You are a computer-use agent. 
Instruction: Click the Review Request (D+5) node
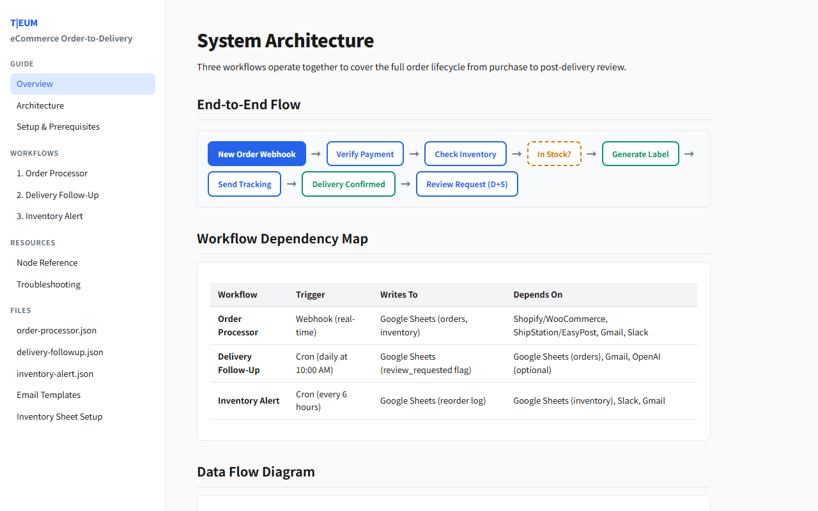467,184
